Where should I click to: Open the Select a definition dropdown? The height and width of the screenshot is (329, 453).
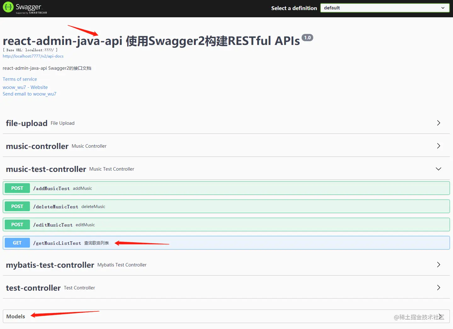[385, 8]
